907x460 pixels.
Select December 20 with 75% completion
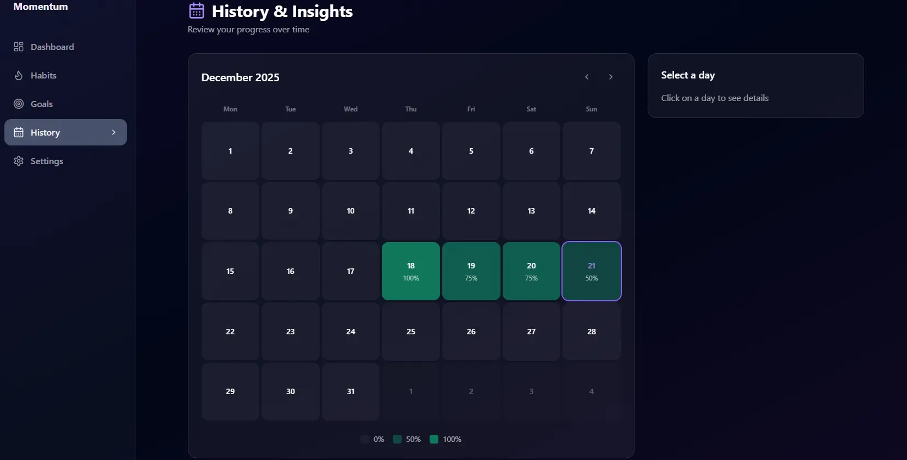pos(531,271)
